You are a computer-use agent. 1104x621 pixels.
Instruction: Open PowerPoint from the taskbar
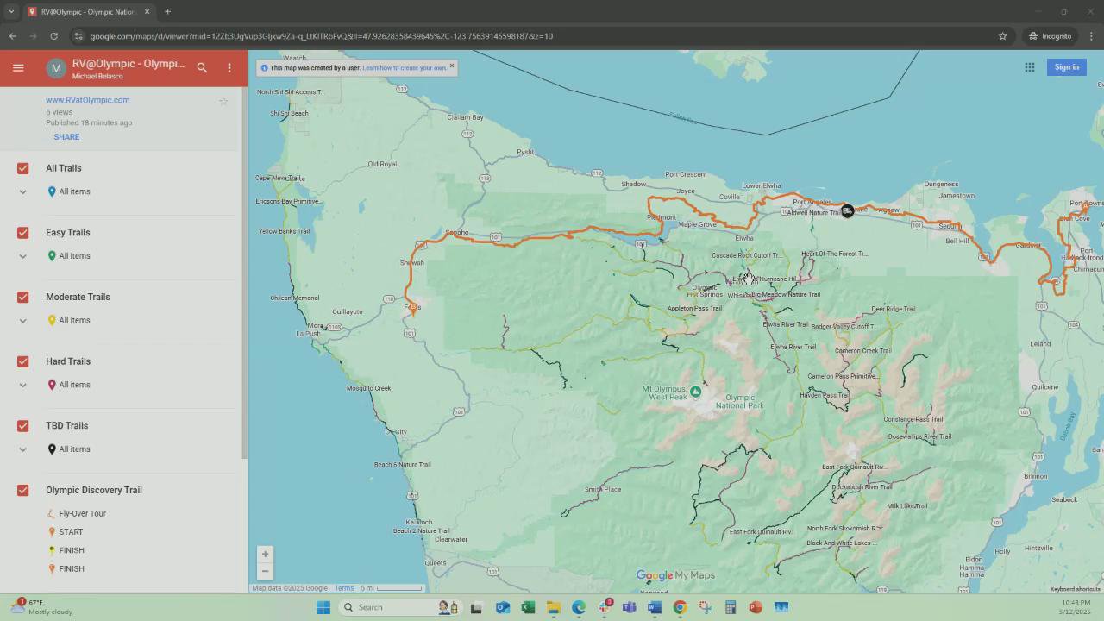click(x=756, y=607)
